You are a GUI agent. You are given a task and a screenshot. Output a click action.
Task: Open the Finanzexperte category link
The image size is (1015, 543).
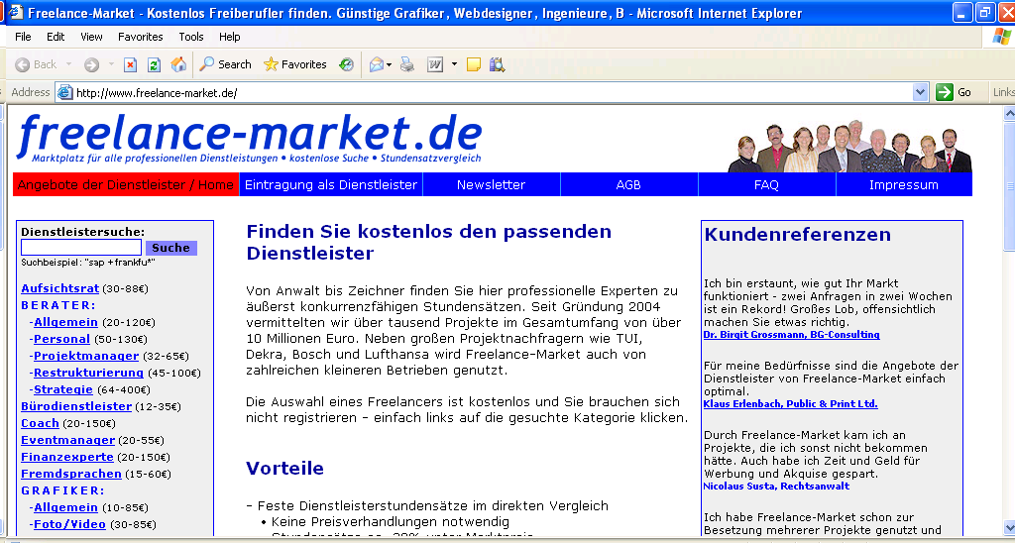[67, 457]
